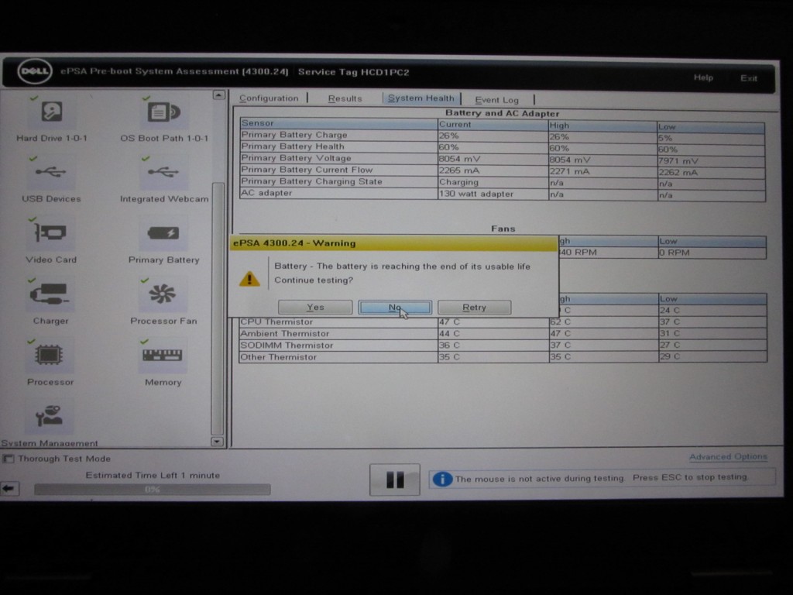Select the Hard Drive 1-0-1 icon
The width and height of the screenshot is (793, 595).
(52, 112)
